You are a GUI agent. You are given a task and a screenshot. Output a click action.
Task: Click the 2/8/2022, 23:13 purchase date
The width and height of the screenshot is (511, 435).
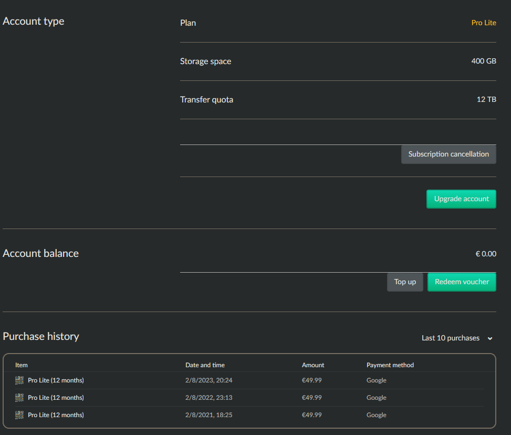click(208, 398)
